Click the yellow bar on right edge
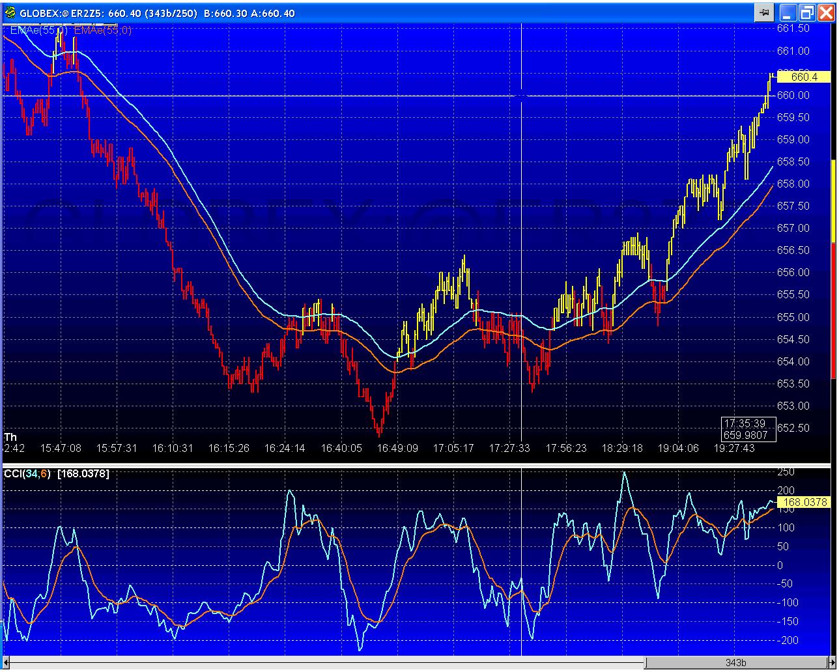The image size is (839, 672). pos(834,199)
